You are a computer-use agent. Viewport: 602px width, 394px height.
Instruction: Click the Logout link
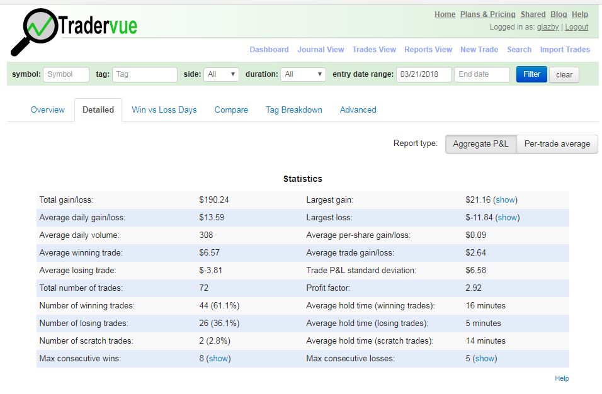tap(576, 27)
